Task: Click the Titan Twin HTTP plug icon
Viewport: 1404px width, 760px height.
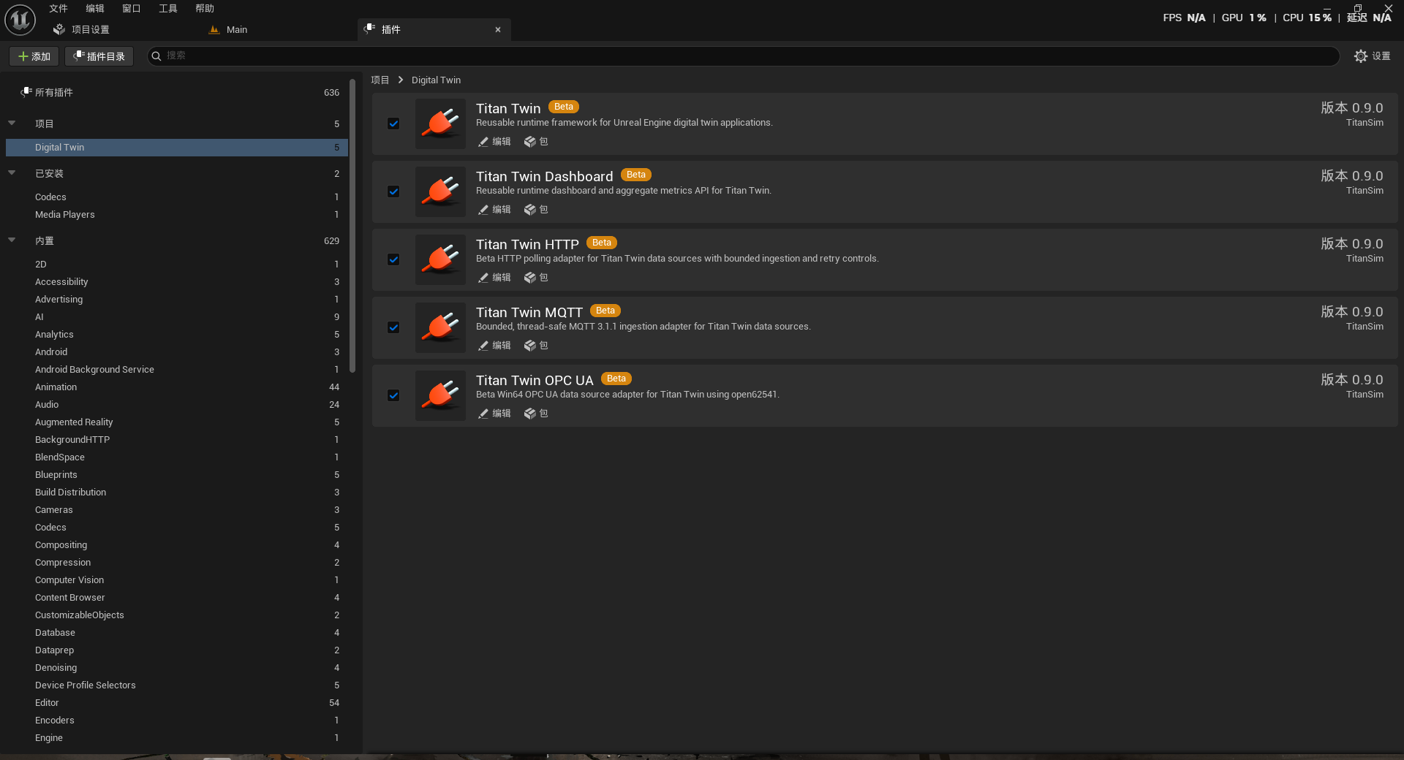Action: (440, 259)
